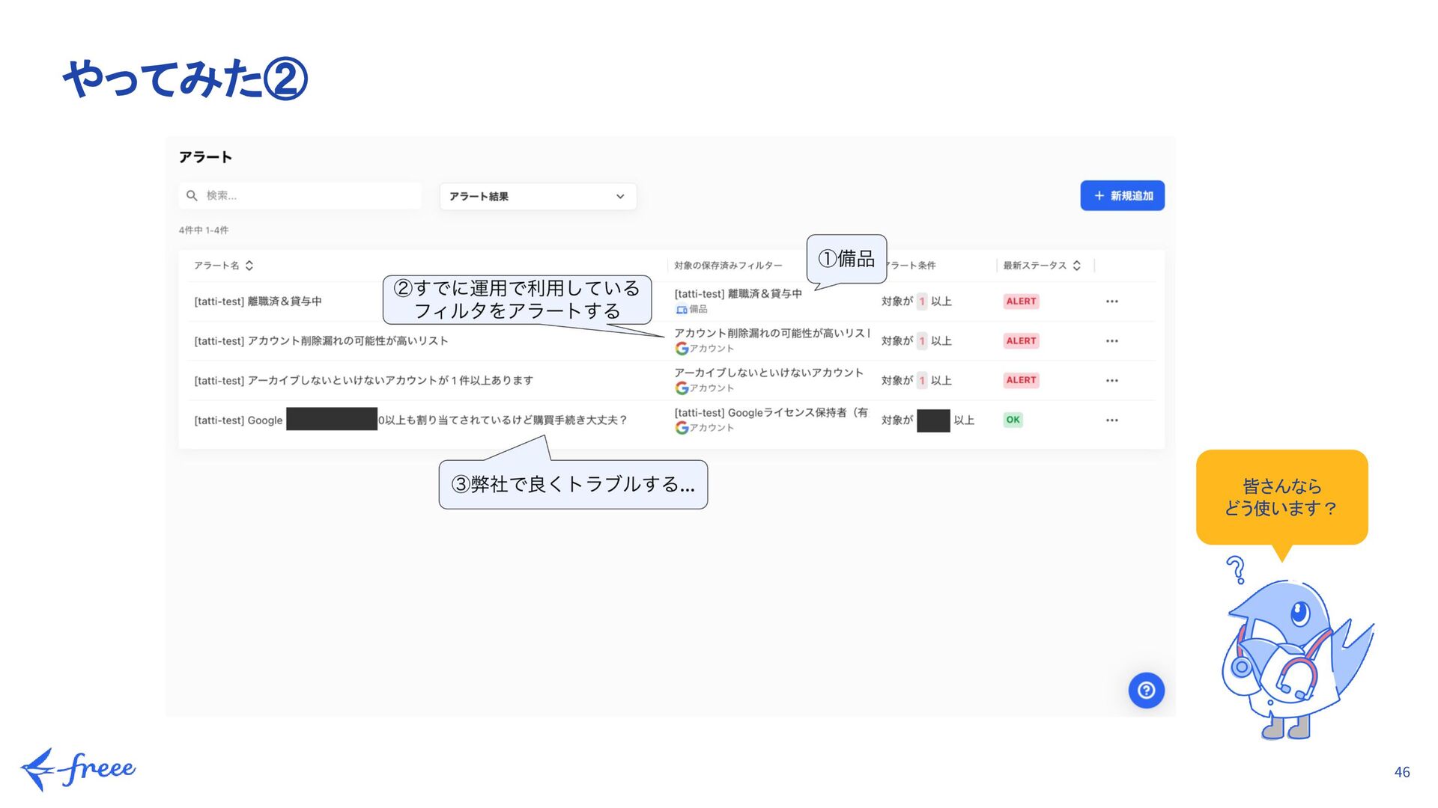Open more options for 離職済＆貸与中 row

click(1111, 302)
